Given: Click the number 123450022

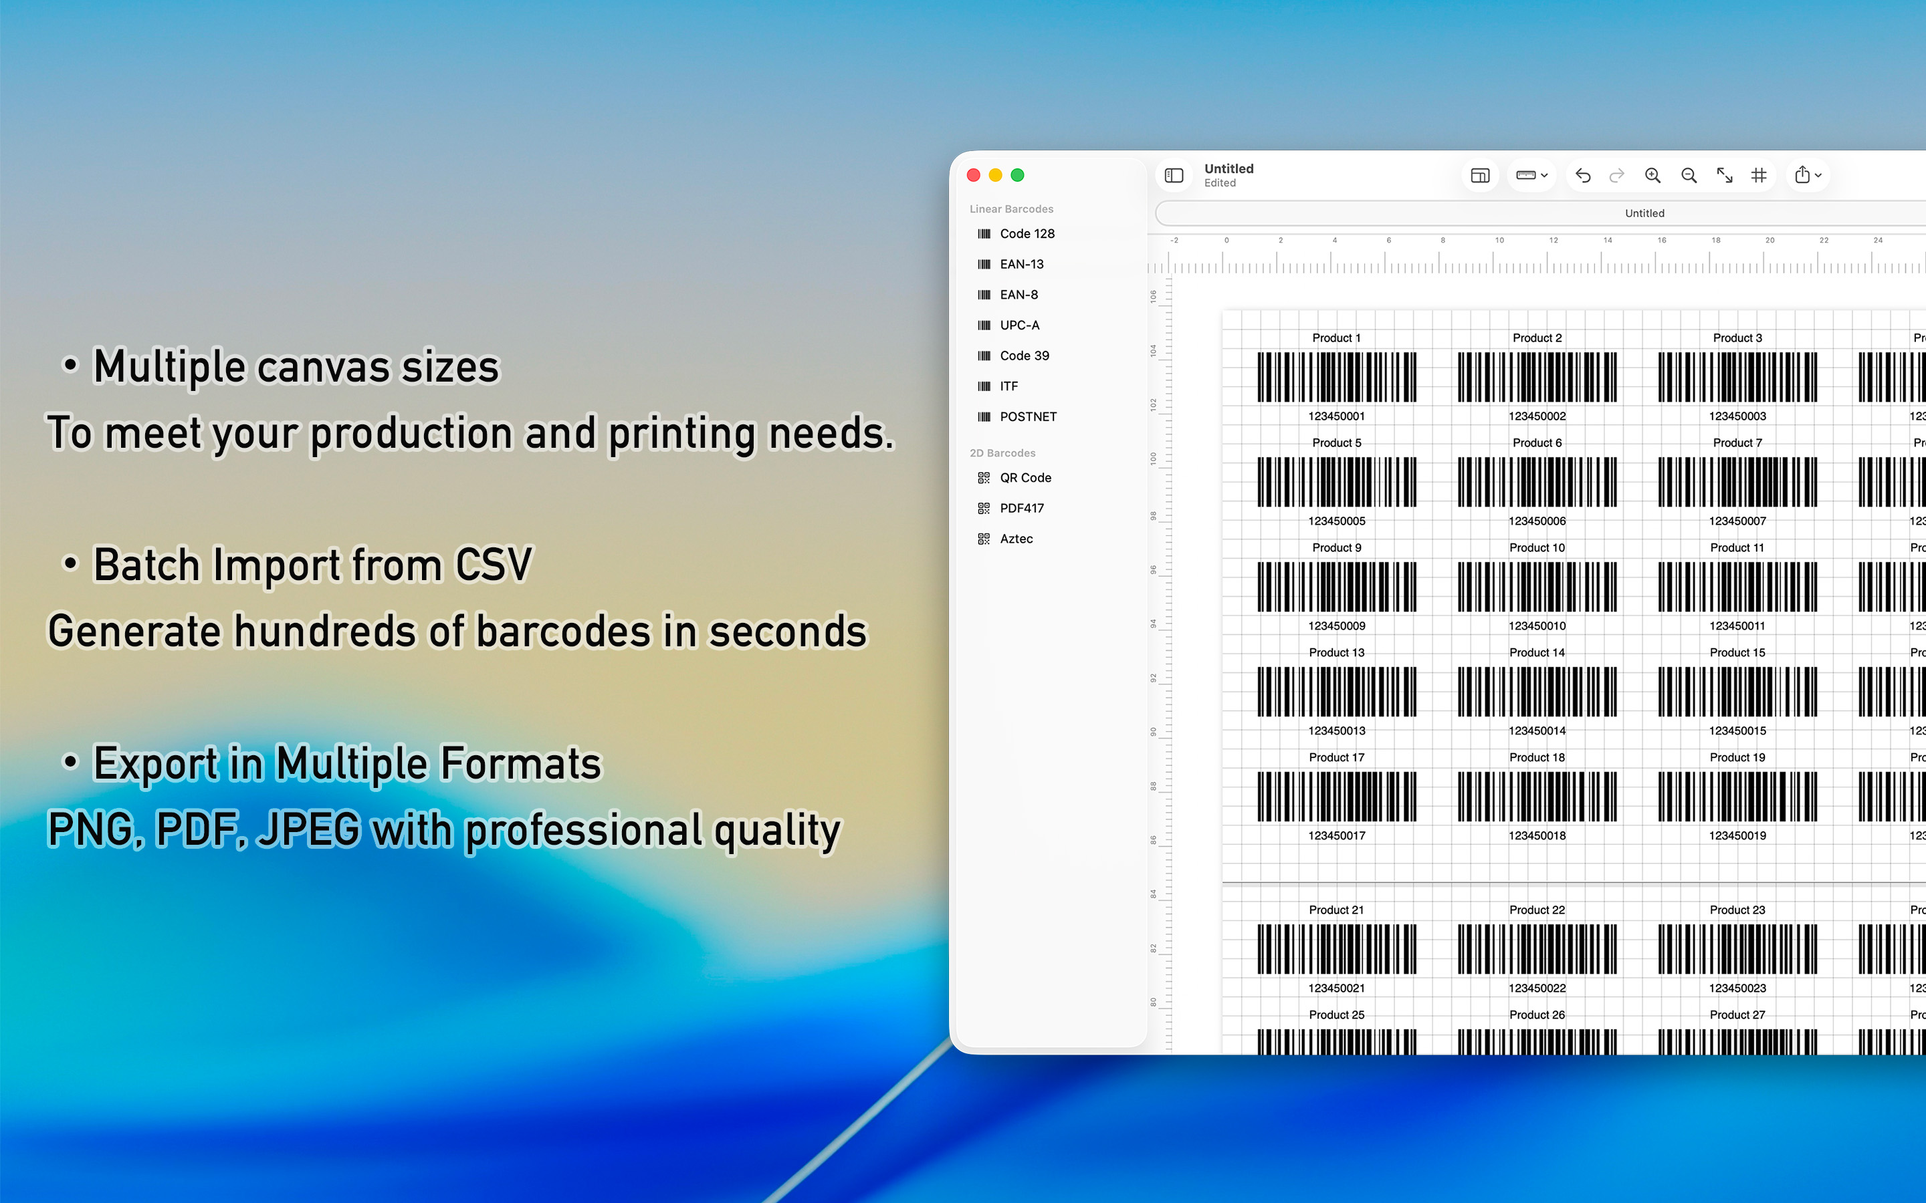Looking at the screenshot, I should pos(1537,988).
